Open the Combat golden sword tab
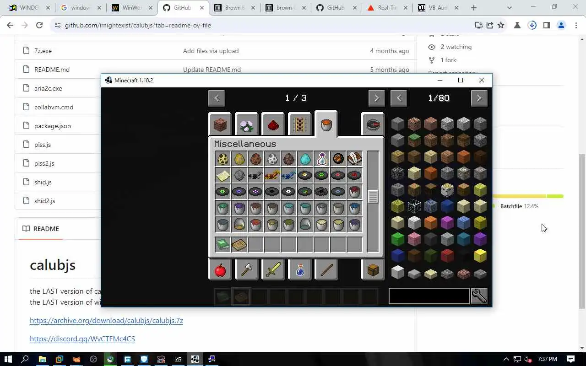 coord(273,270)
